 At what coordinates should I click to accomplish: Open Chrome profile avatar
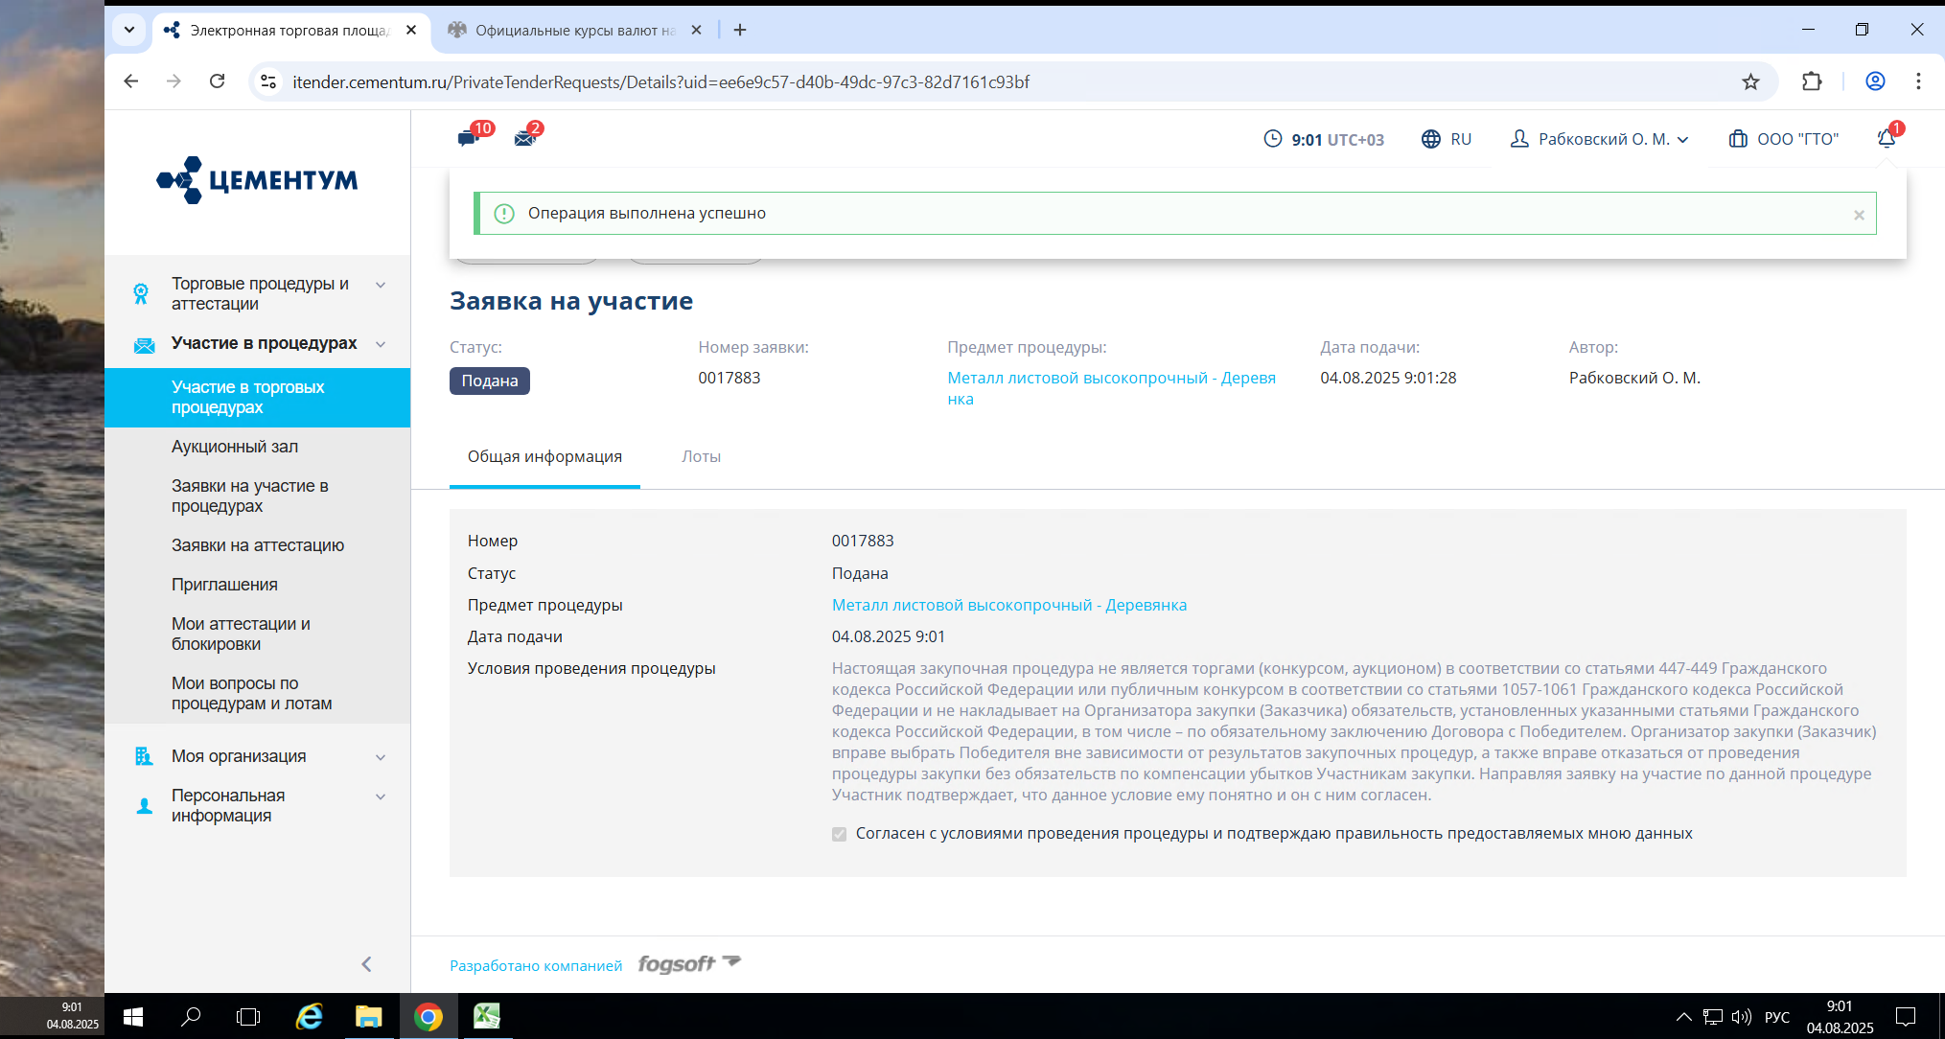(x=1875, y=81)
